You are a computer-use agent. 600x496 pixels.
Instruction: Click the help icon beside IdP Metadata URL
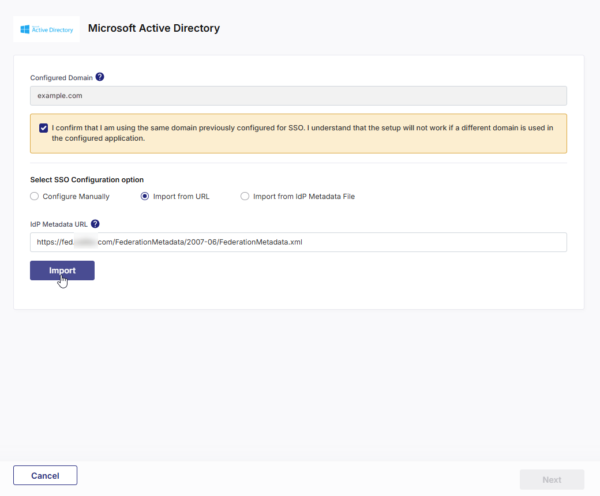[95, 224]
